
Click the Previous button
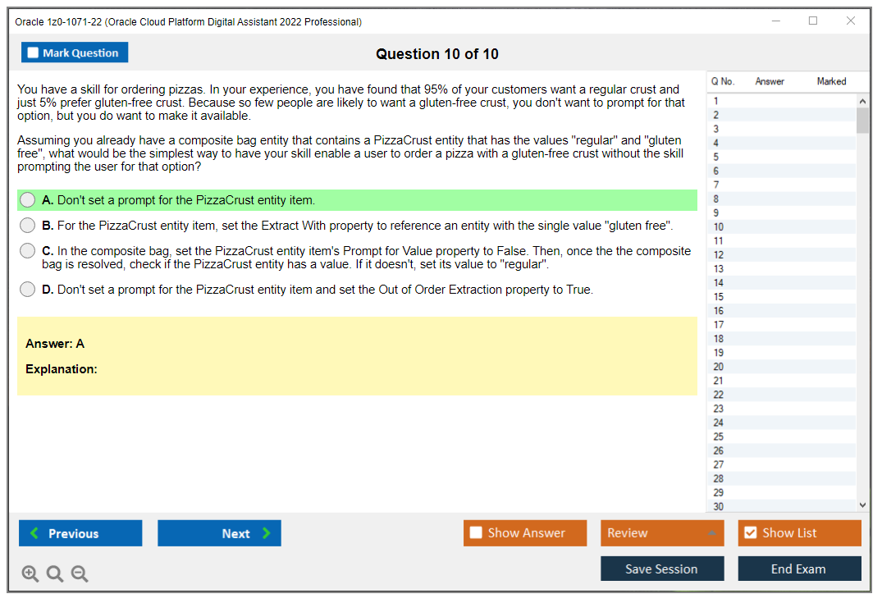(x=80, y=532)
